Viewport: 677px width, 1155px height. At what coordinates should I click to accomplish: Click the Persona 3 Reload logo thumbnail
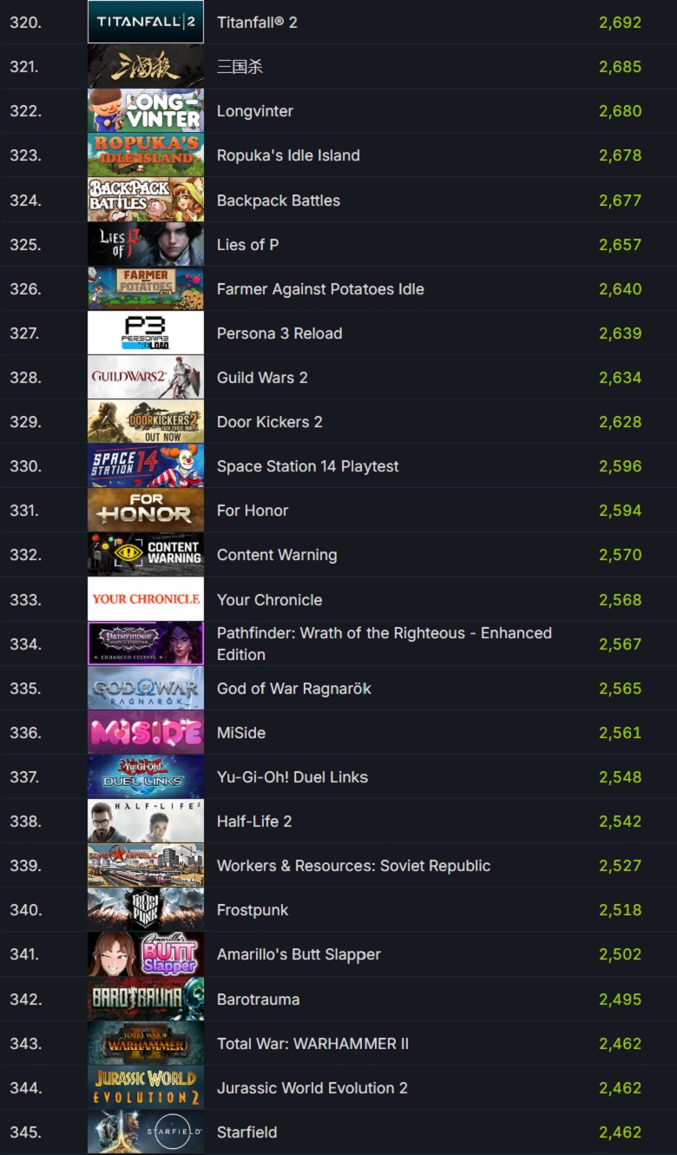[x=146, y=333]
